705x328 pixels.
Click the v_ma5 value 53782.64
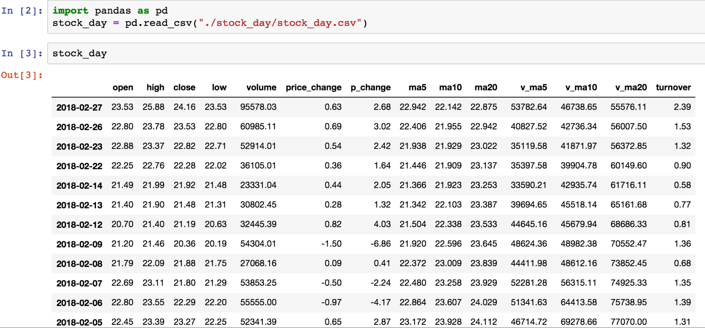point(529,107)
